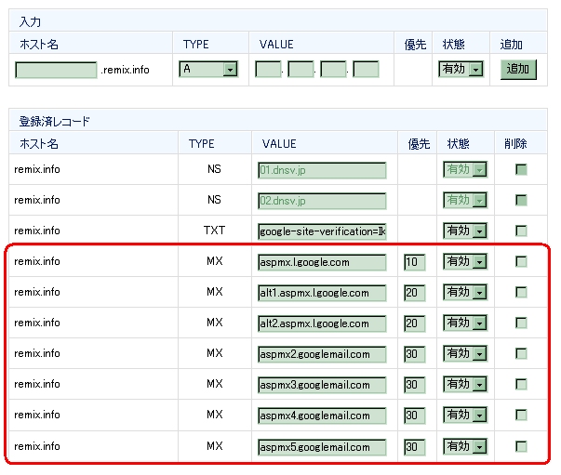Edit the aspmx2.googlemail.com value field

click(x=322, y=354)
